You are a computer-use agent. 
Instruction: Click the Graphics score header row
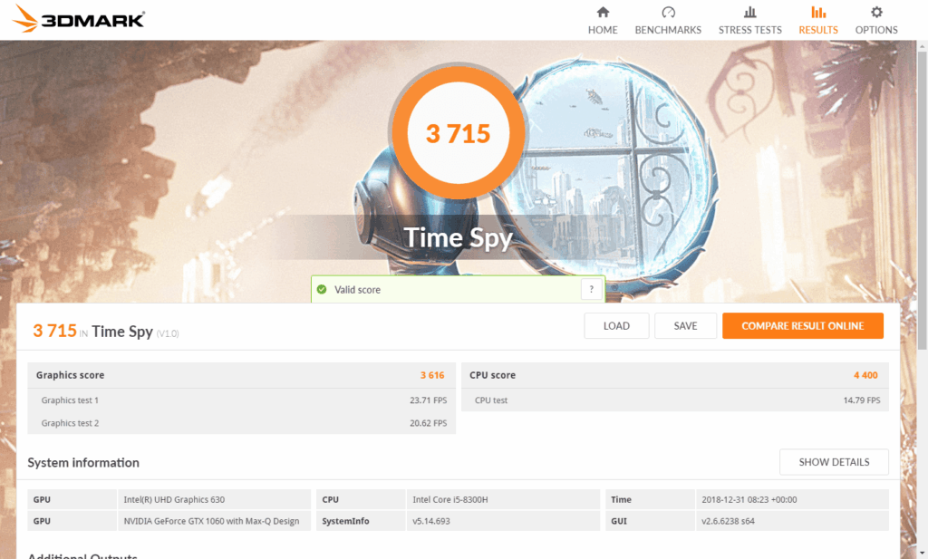pyautogui.click(x=241, y=375)
